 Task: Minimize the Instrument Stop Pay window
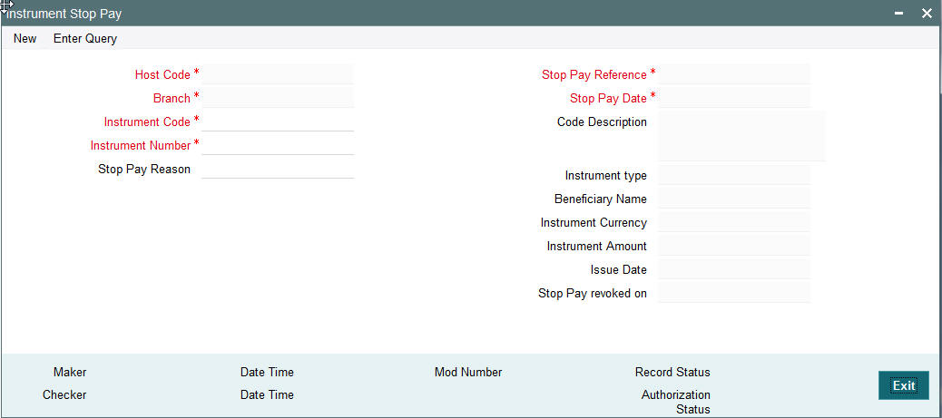(x=898, y=14)
